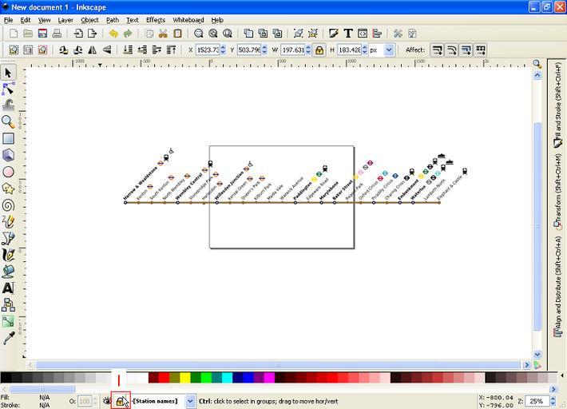Screen dimensions: 567x409
Task: Click the Open file folder icon
Action: click(28, 34)
